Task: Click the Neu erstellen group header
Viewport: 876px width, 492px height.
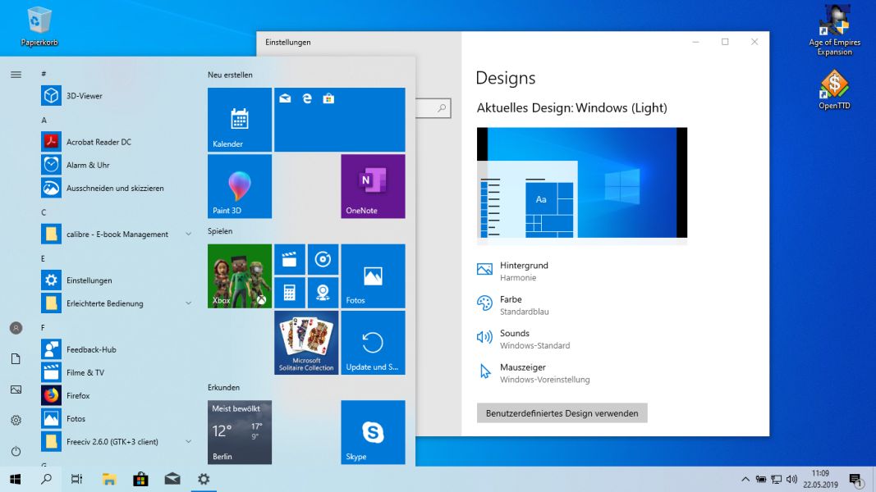Action: pos(230,75)
